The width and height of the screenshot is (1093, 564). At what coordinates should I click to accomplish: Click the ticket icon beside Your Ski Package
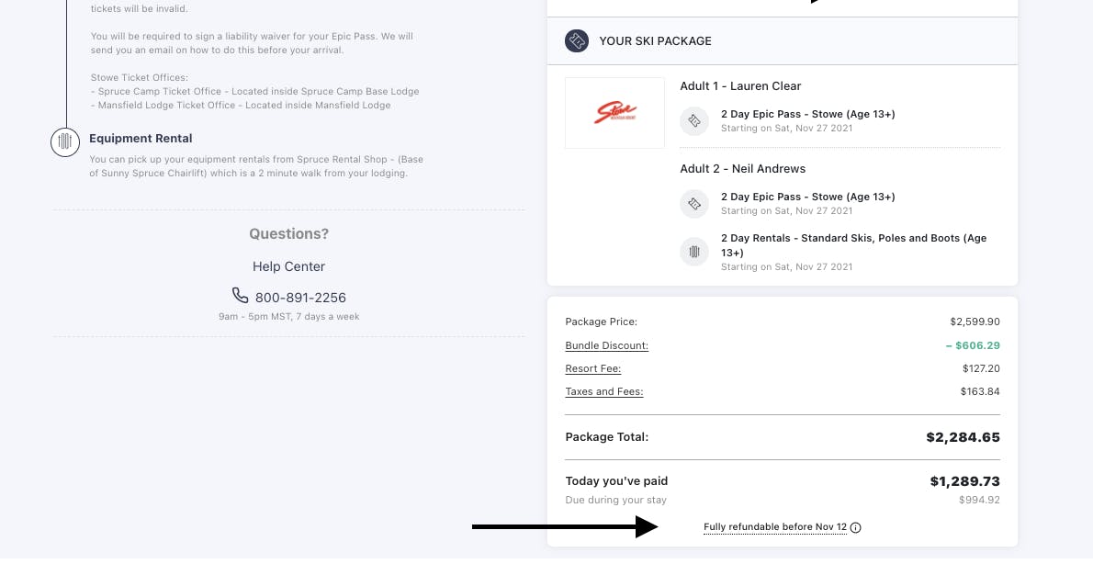pyautogui.click(x=577, y=41)
